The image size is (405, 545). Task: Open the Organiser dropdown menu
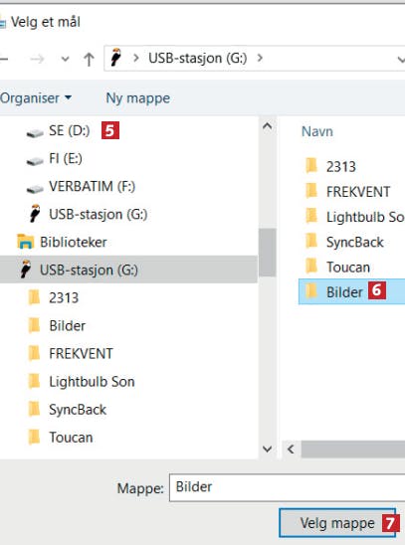pos(36,98)
